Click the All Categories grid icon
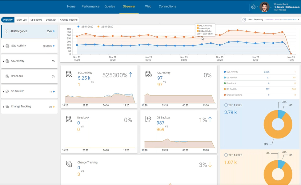This screenshot has width=301, height=185. (6, 31)
